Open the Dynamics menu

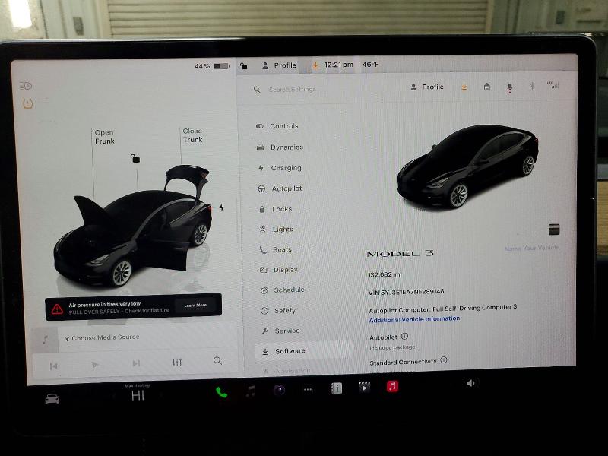[x=280, y=147]
